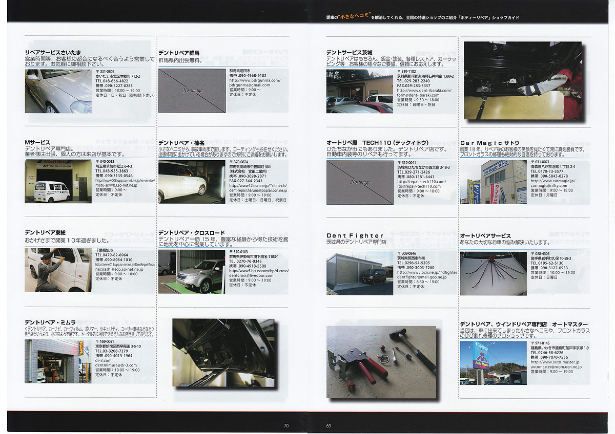Click the デントリペア東総 technician photo
615x434 pixels.
point(58,270)
